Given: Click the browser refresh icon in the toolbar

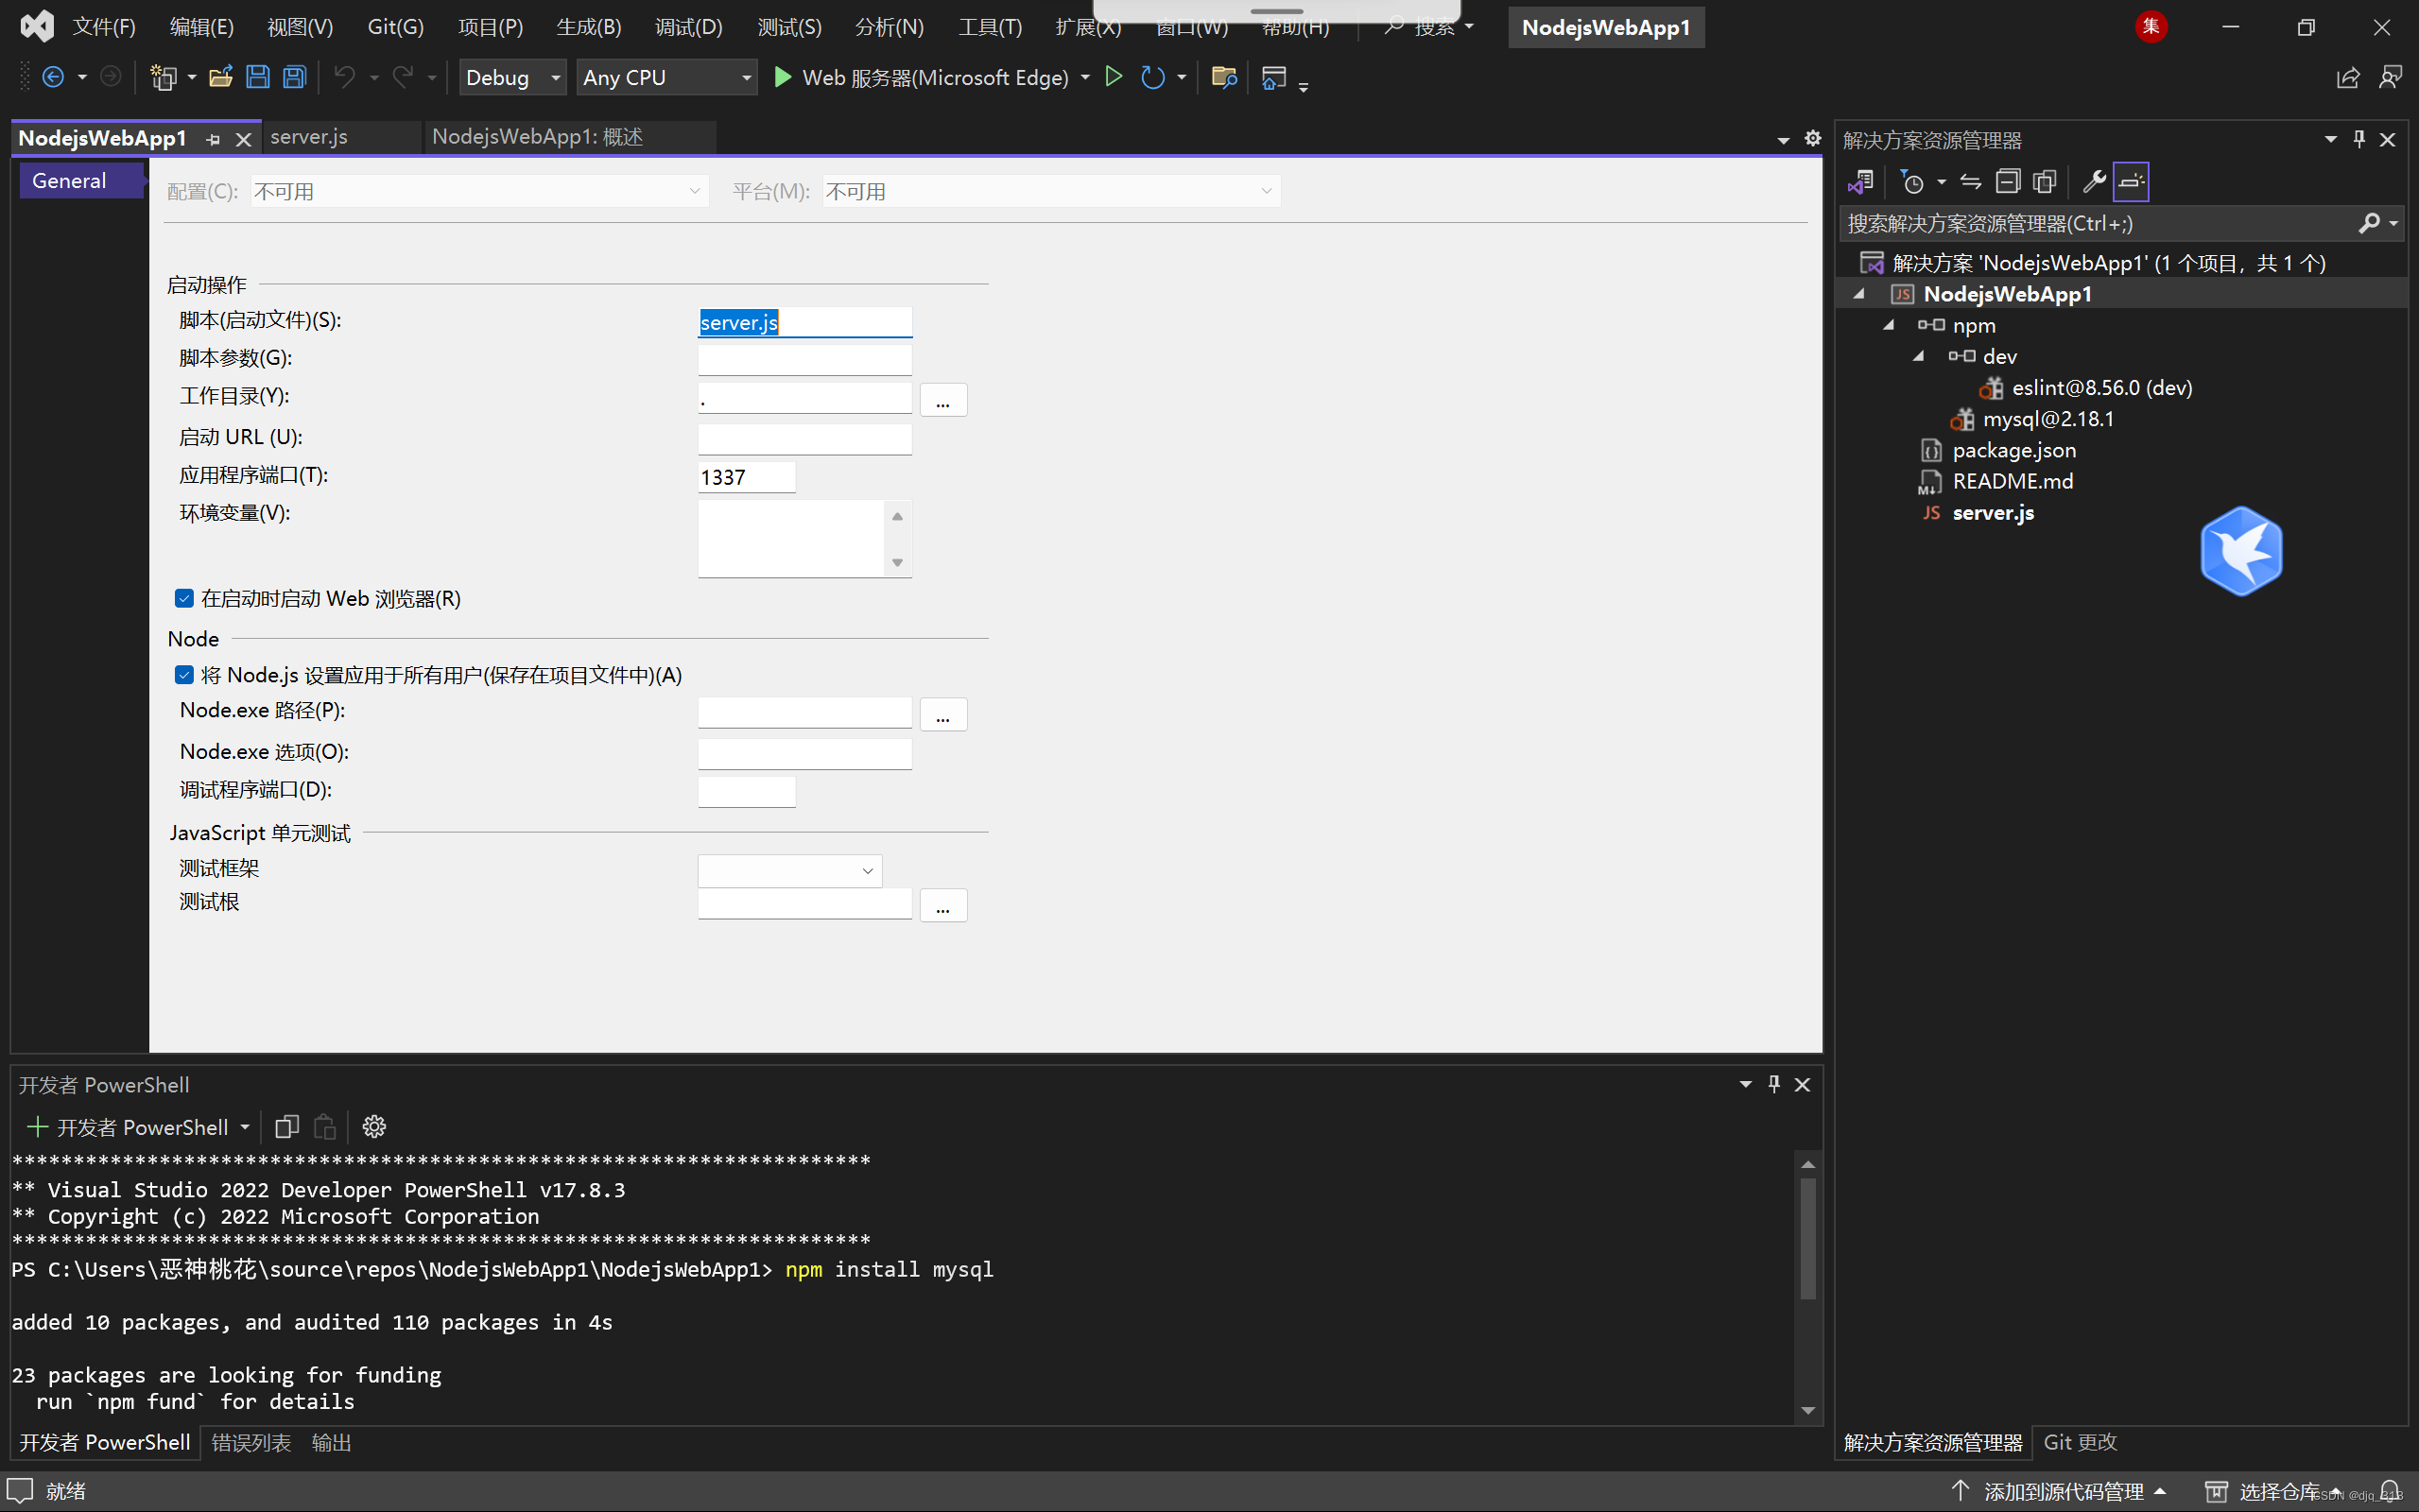Looking at the screenshot, I should [x=1152, y=77].
